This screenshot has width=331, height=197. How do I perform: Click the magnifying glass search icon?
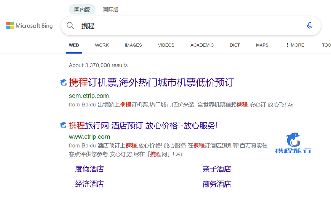click(x=70, y=26)
